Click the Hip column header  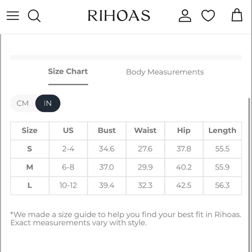184,131
